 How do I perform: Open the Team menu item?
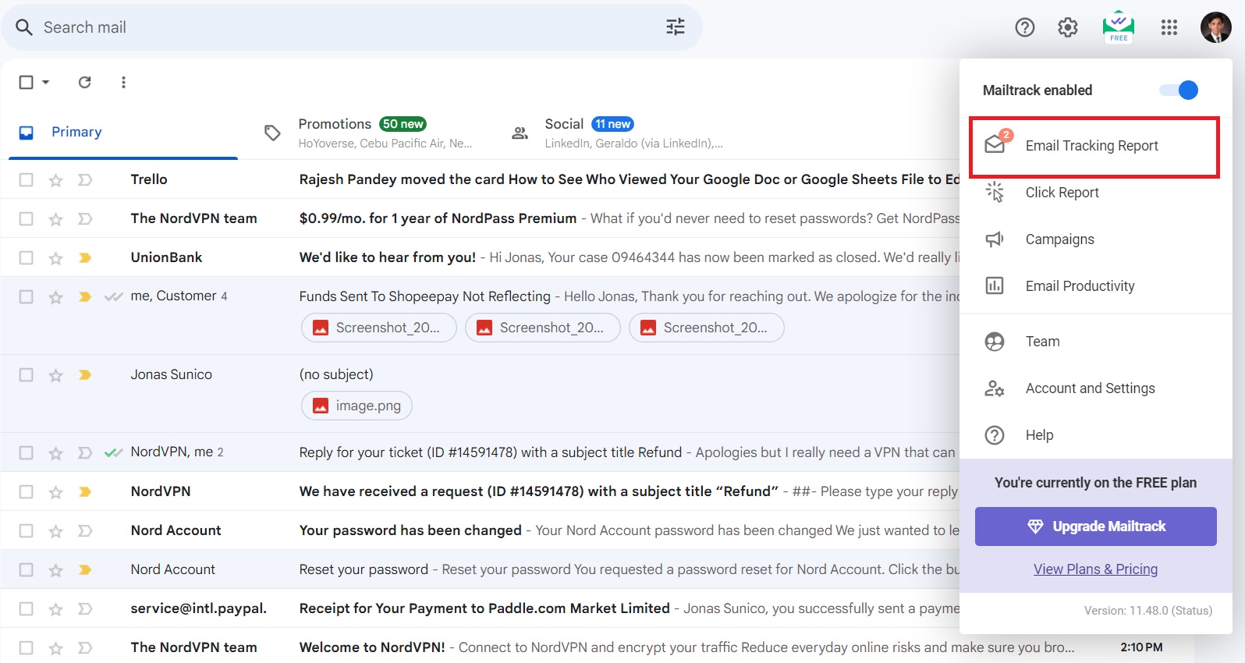click(x=1096, y=342)
